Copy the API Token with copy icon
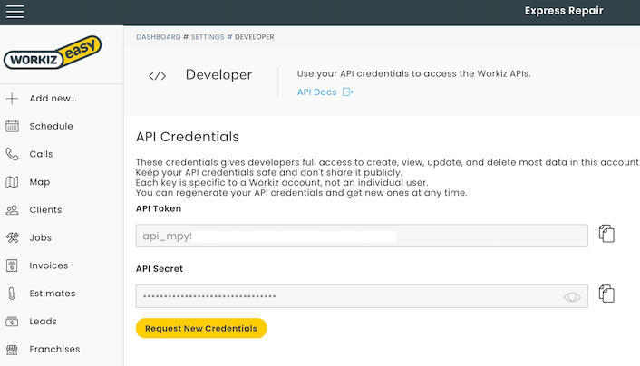This screenshot has height=366, width=640. click(606, 234)
